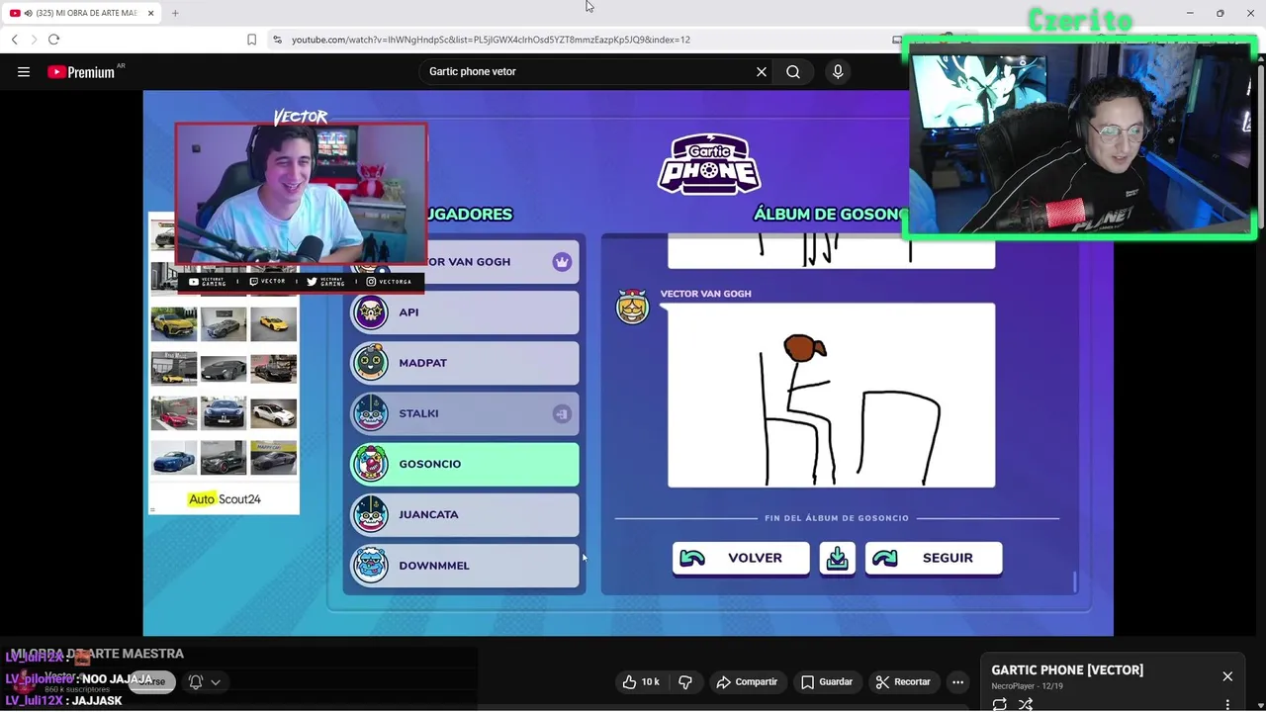Toggle playlist loop
1266x712 pixels.
(x=1000, y=704)
